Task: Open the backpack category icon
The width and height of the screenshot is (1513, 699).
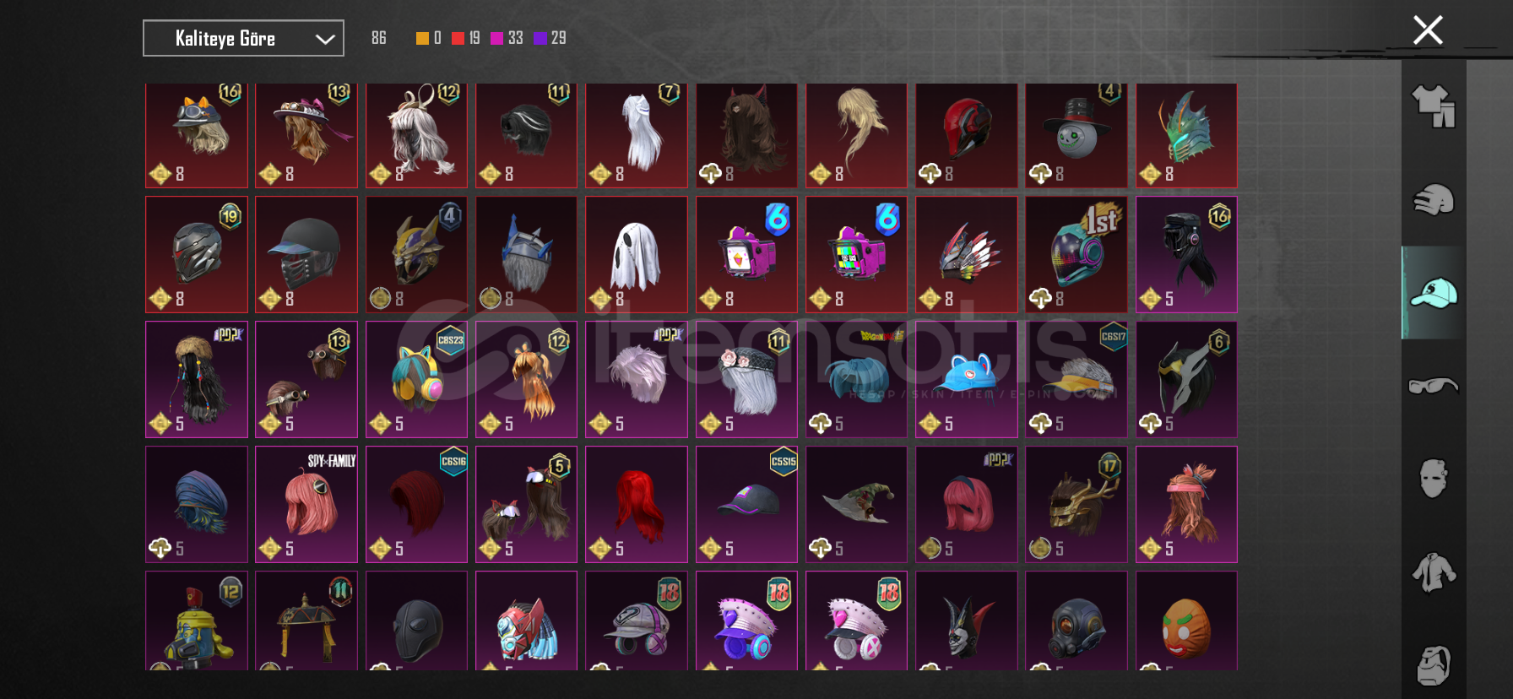Action: (1434, 665)
